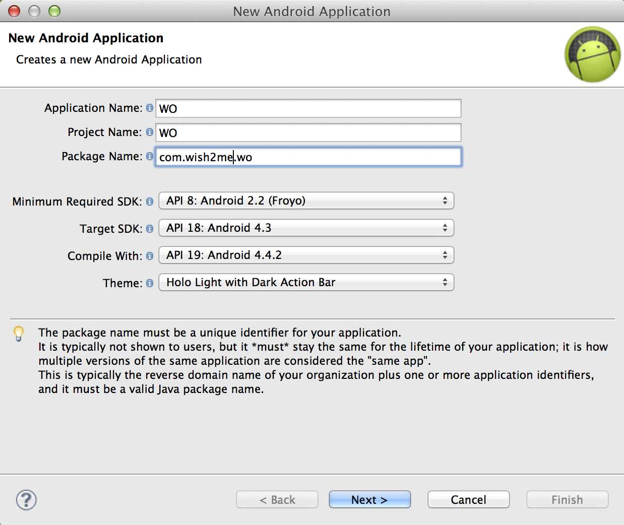The image size is (624, 525).
Task: Click info icon next to Project Name
Action: click(x=150, y=132)
